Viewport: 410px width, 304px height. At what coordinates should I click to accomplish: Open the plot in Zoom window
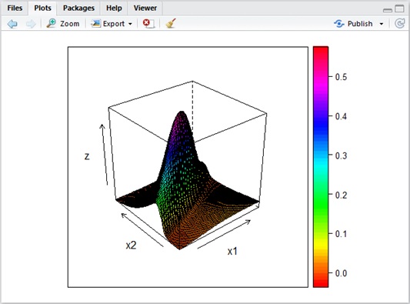pos(63,24)
